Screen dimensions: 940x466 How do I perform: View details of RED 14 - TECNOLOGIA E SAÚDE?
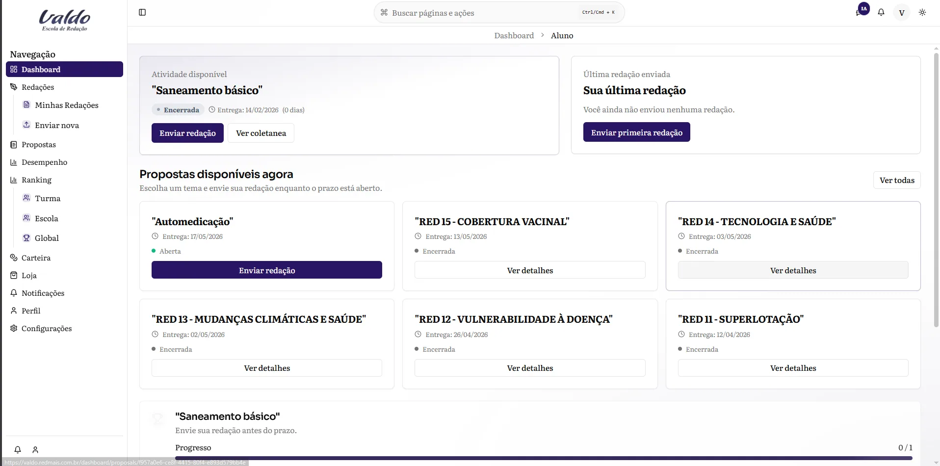pyautogui.click(x=793, y=270)
